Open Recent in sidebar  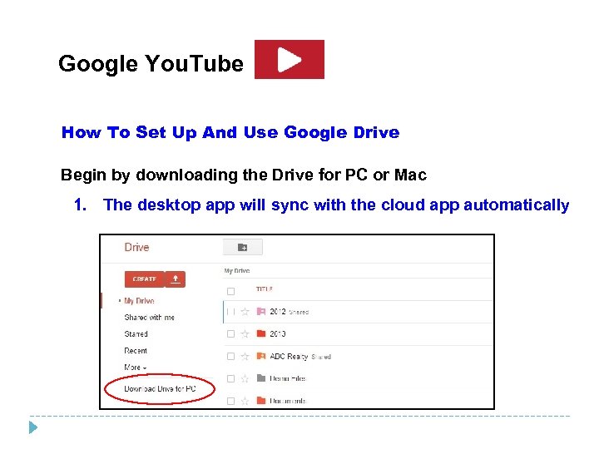[x=136, y=351]
